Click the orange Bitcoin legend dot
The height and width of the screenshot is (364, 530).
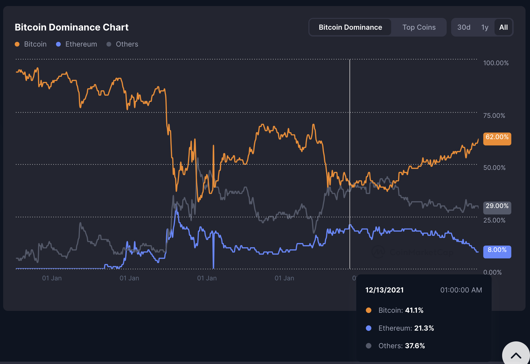17,44
